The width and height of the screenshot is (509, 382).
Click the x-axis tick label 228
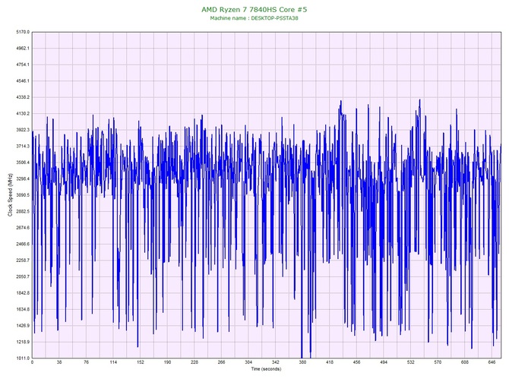coord(194,362)
